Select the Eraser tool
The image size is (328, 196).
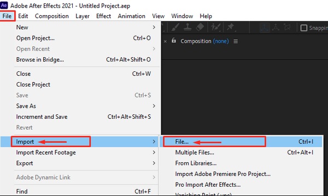pos(200,27)
